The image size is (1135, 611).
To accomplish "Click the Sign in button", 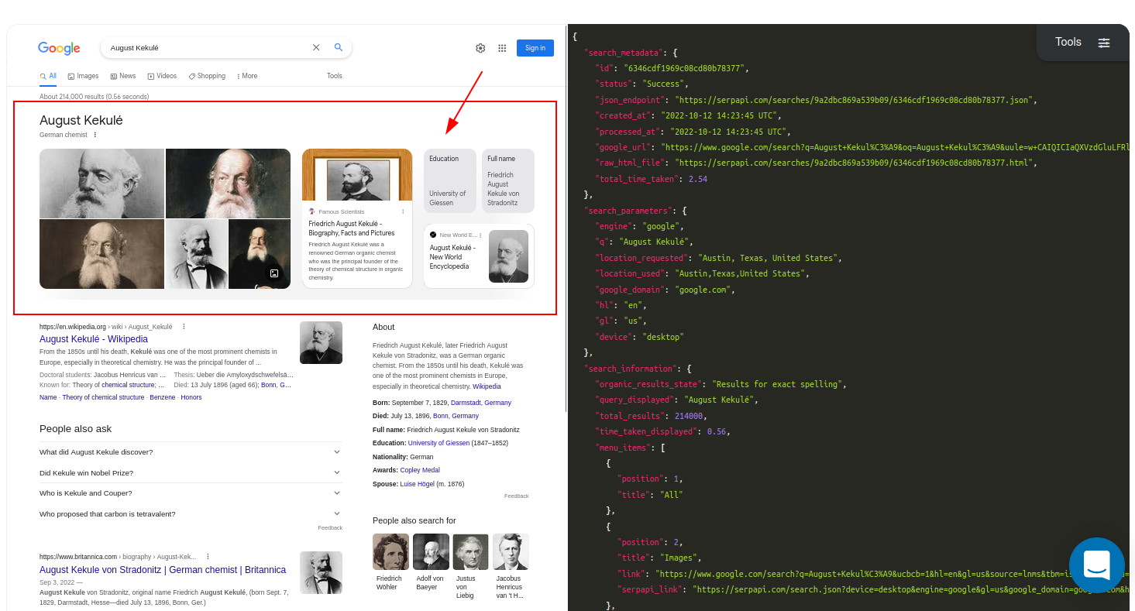I will (x=535, y=47).
